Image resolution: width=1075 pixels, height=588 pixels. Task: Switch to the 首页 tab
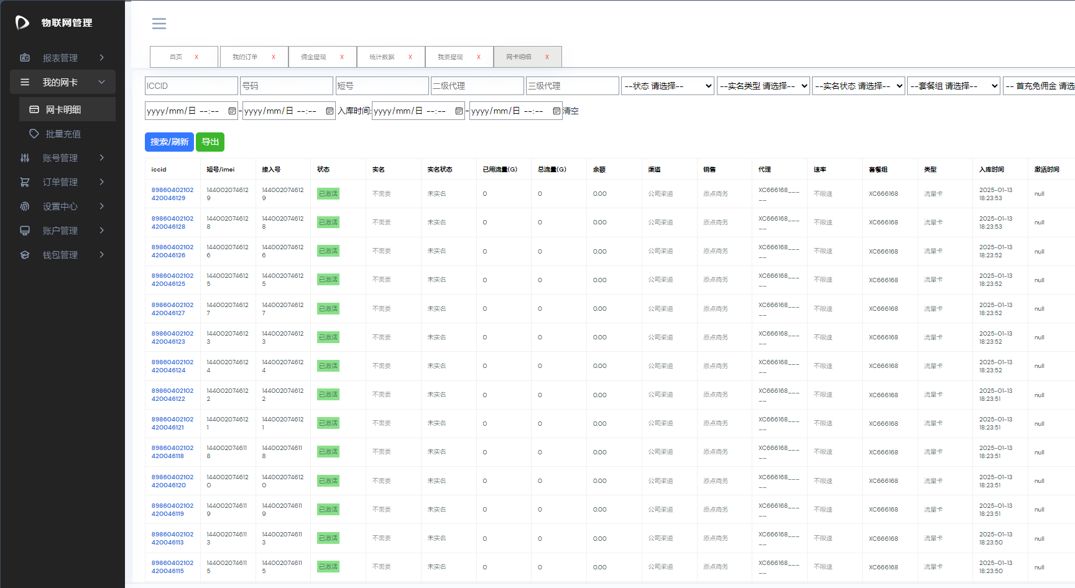[176, 57]
